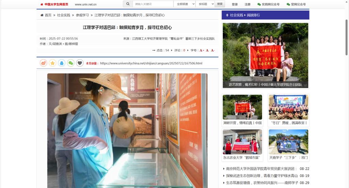The image size is (349, 188).
Task: Open 南京师范大学外国语学院 article link
Action: pyautogui.click(x=262, y=169)
